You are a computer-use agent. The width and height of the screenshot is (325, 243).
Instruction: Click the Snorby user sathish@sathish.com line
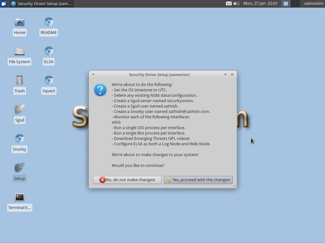point(161,111)
